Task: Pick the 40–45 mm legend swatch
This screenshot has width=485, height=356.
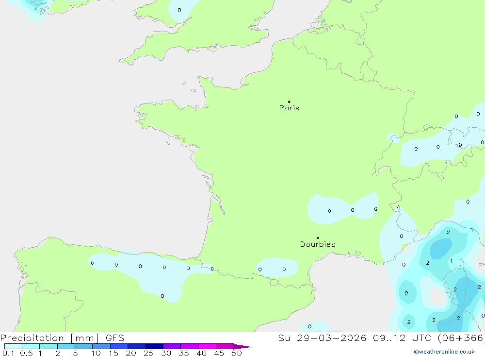Action: (x=207, y=346)
